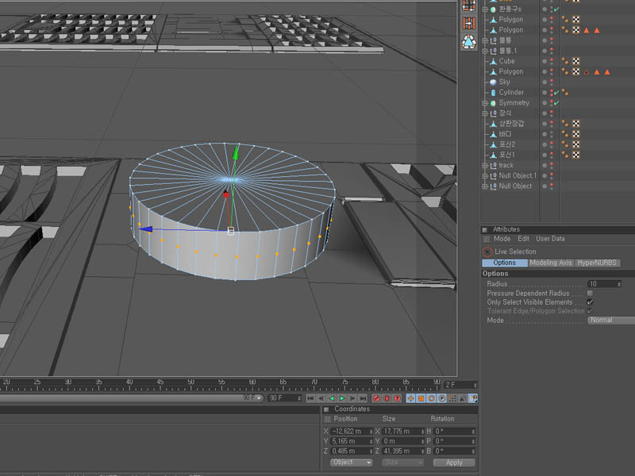Click the play forwards button
The image size is (635, 476).
click(x=342, y=398)
